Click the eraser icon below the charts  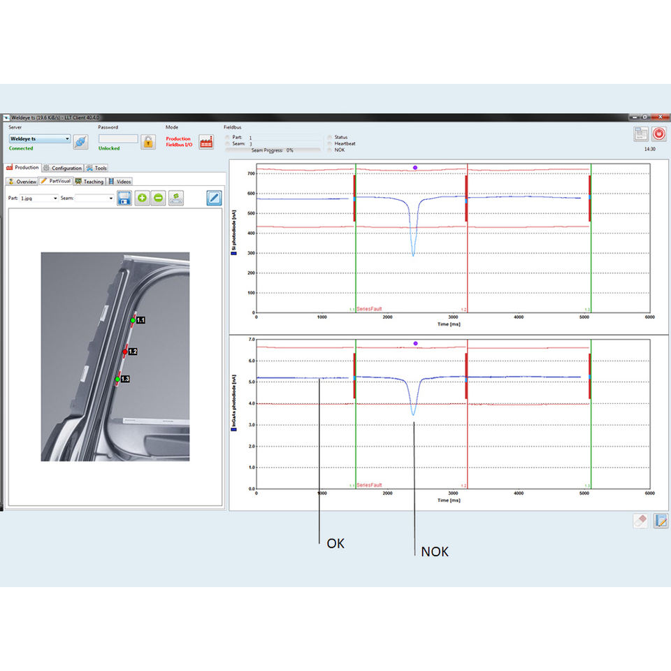(x=640, y=521)
